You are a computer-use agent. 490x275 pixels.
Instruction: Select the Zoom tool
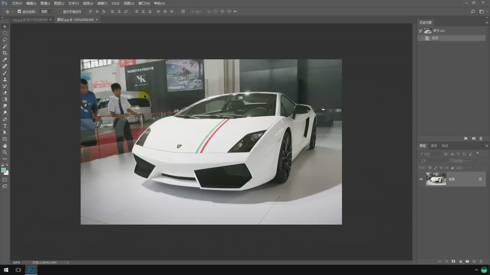[x=5, y=152]
